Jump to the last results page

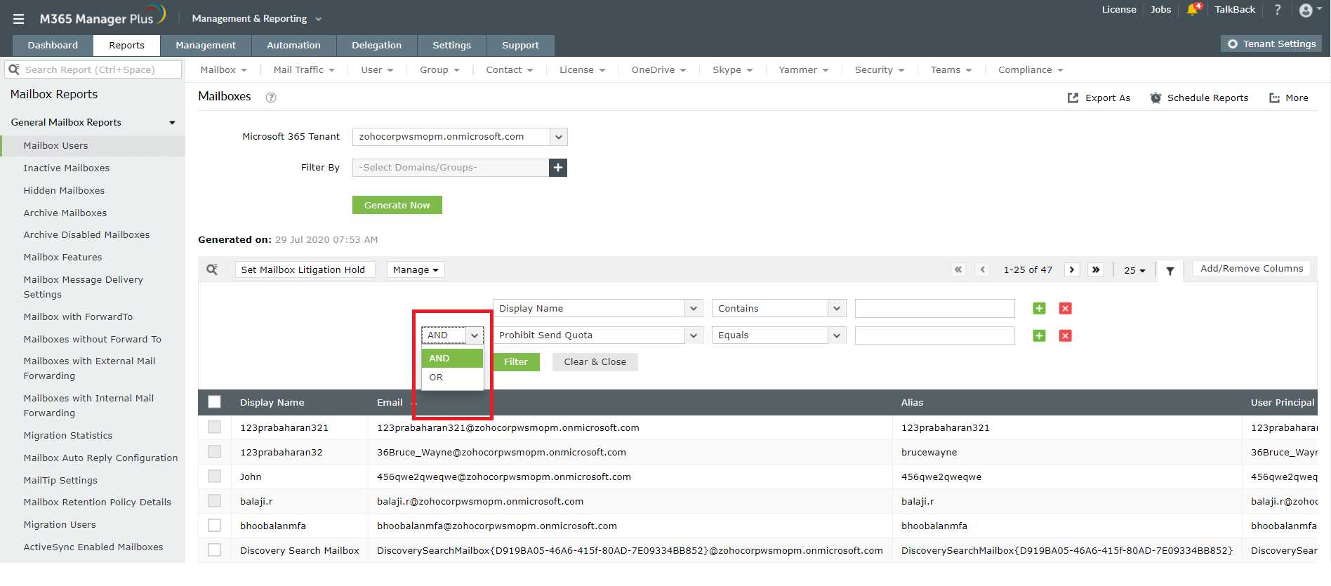pyautogui.click(x=1096, y=269)
